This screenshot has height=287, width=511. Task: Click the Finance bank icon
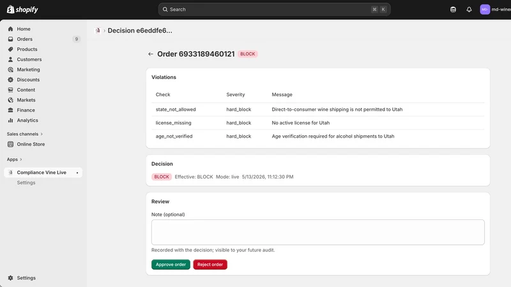[x=10, y=110]
